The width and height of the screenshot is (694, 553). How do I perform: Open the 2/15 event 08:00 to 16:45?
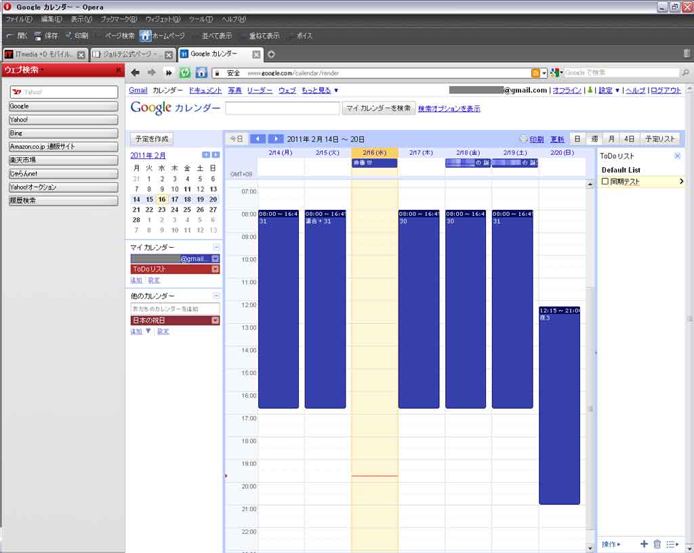(325, 309)
